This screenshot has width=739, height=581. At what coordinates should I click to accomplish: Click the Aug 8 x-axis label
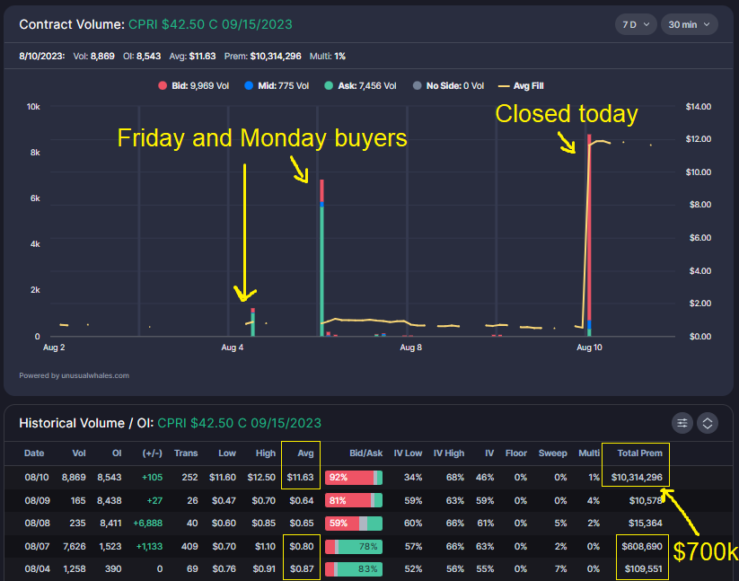pos(410,348)
